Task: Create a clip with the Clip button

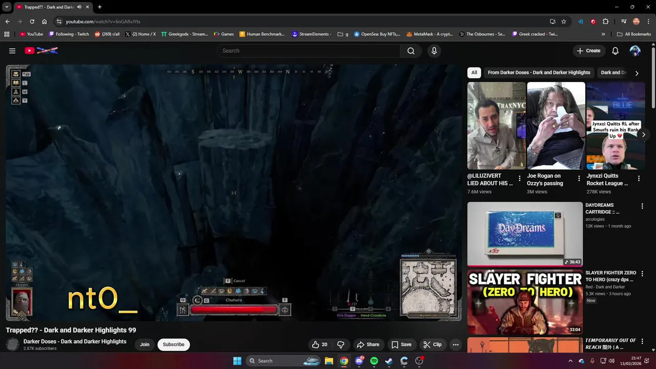Action: coord(432,344)
